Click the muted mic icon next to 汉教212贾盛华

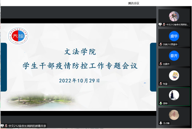pyautogui.click(x=161, y=44)
